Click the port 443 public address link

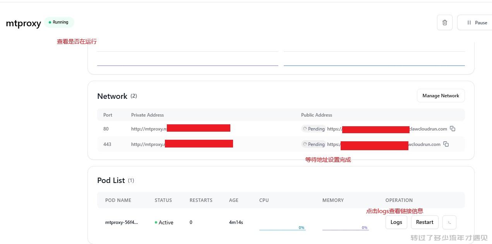point(384,144)
